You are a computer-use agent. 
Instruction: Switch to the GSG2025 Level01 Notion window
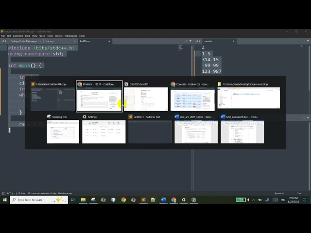click(x=146, y=97)
